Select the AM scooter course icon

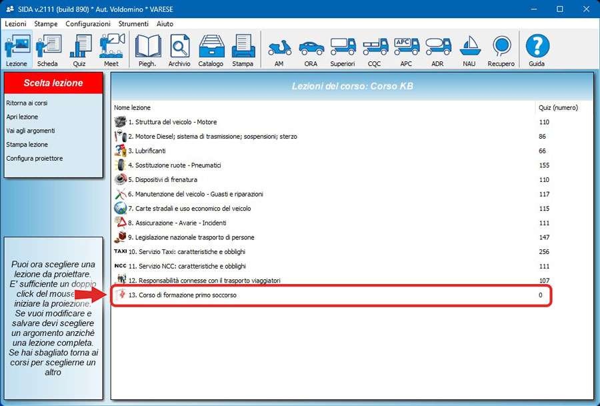(279, 50)
